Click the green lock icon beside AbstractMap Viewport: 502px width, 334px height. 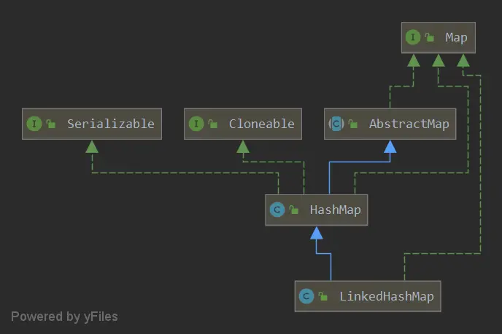(x=353, y=124)
